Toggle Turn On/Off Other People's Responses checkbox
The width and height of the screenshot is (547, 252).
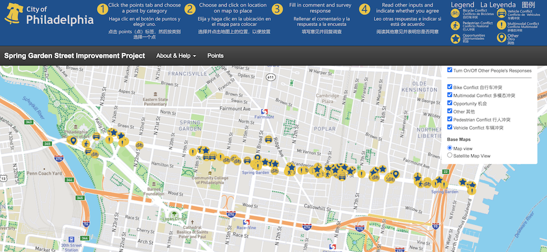[450, 70]
